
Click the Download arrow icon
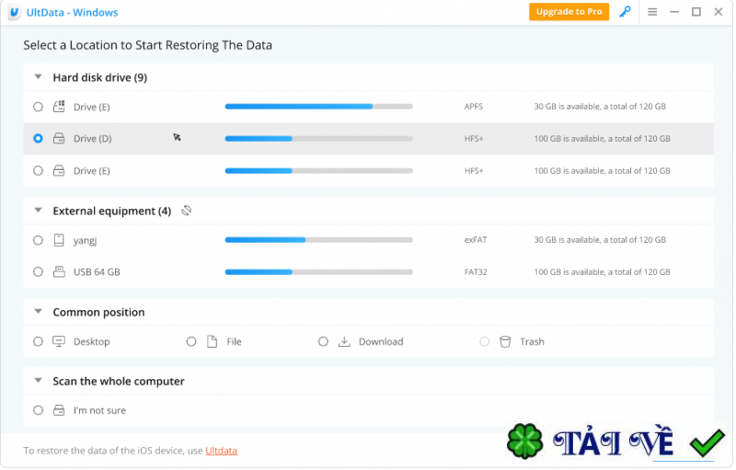tap(344, 341)
